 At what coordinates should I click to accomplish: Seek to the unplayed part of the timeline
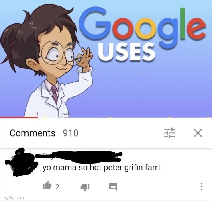[x=125, y=117]
